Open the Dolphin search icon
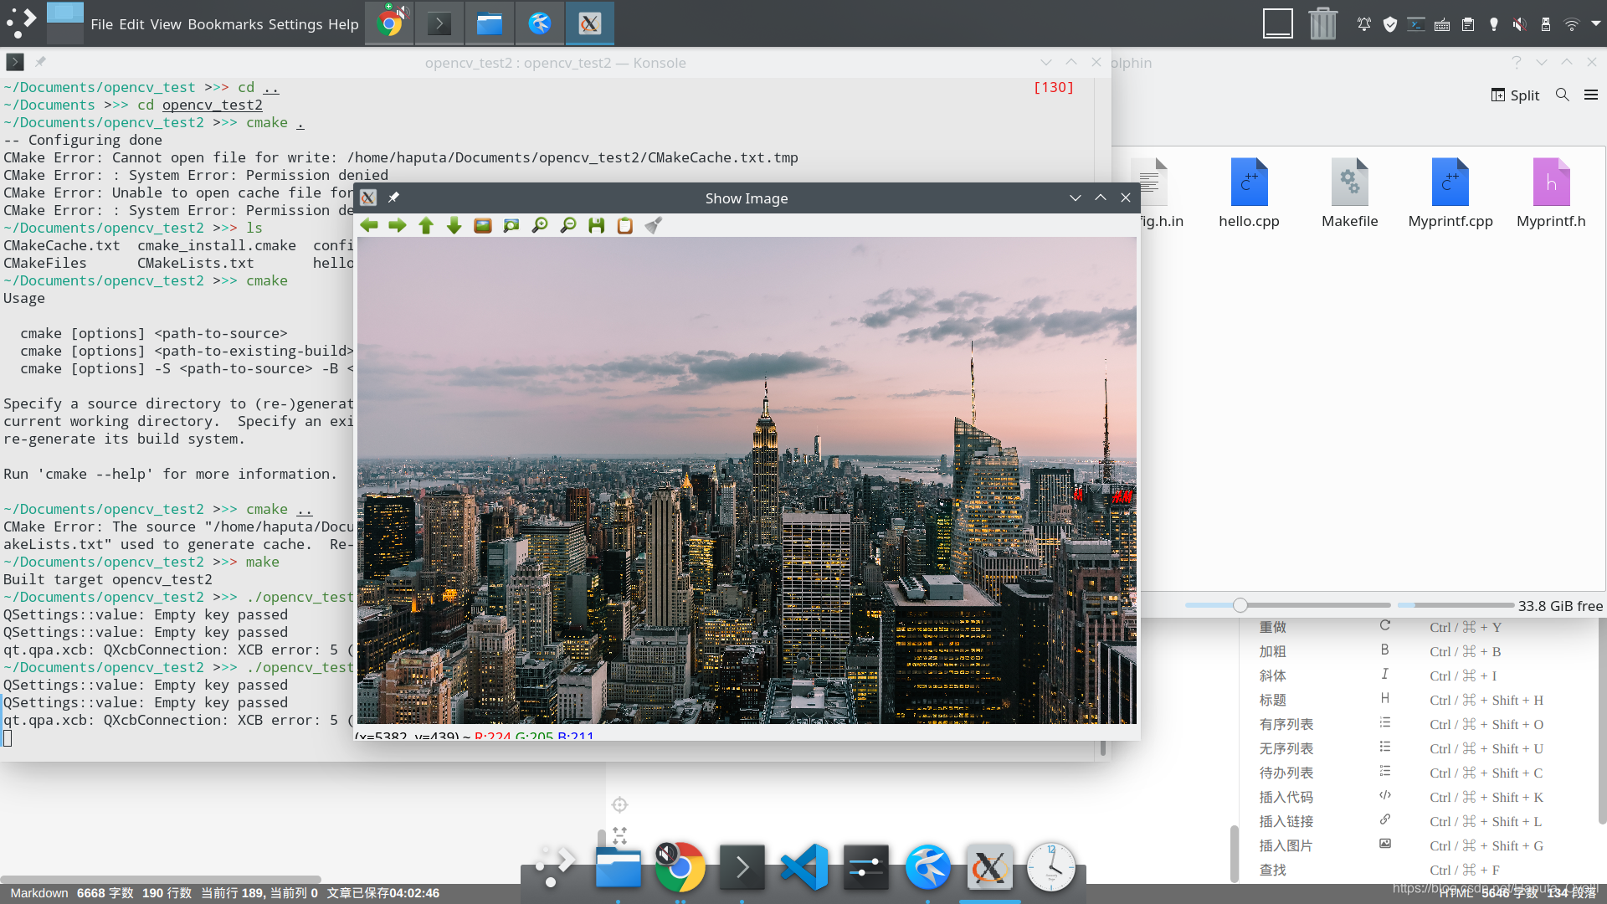This screenshot has height=904, width=1607. point(1562,95)
